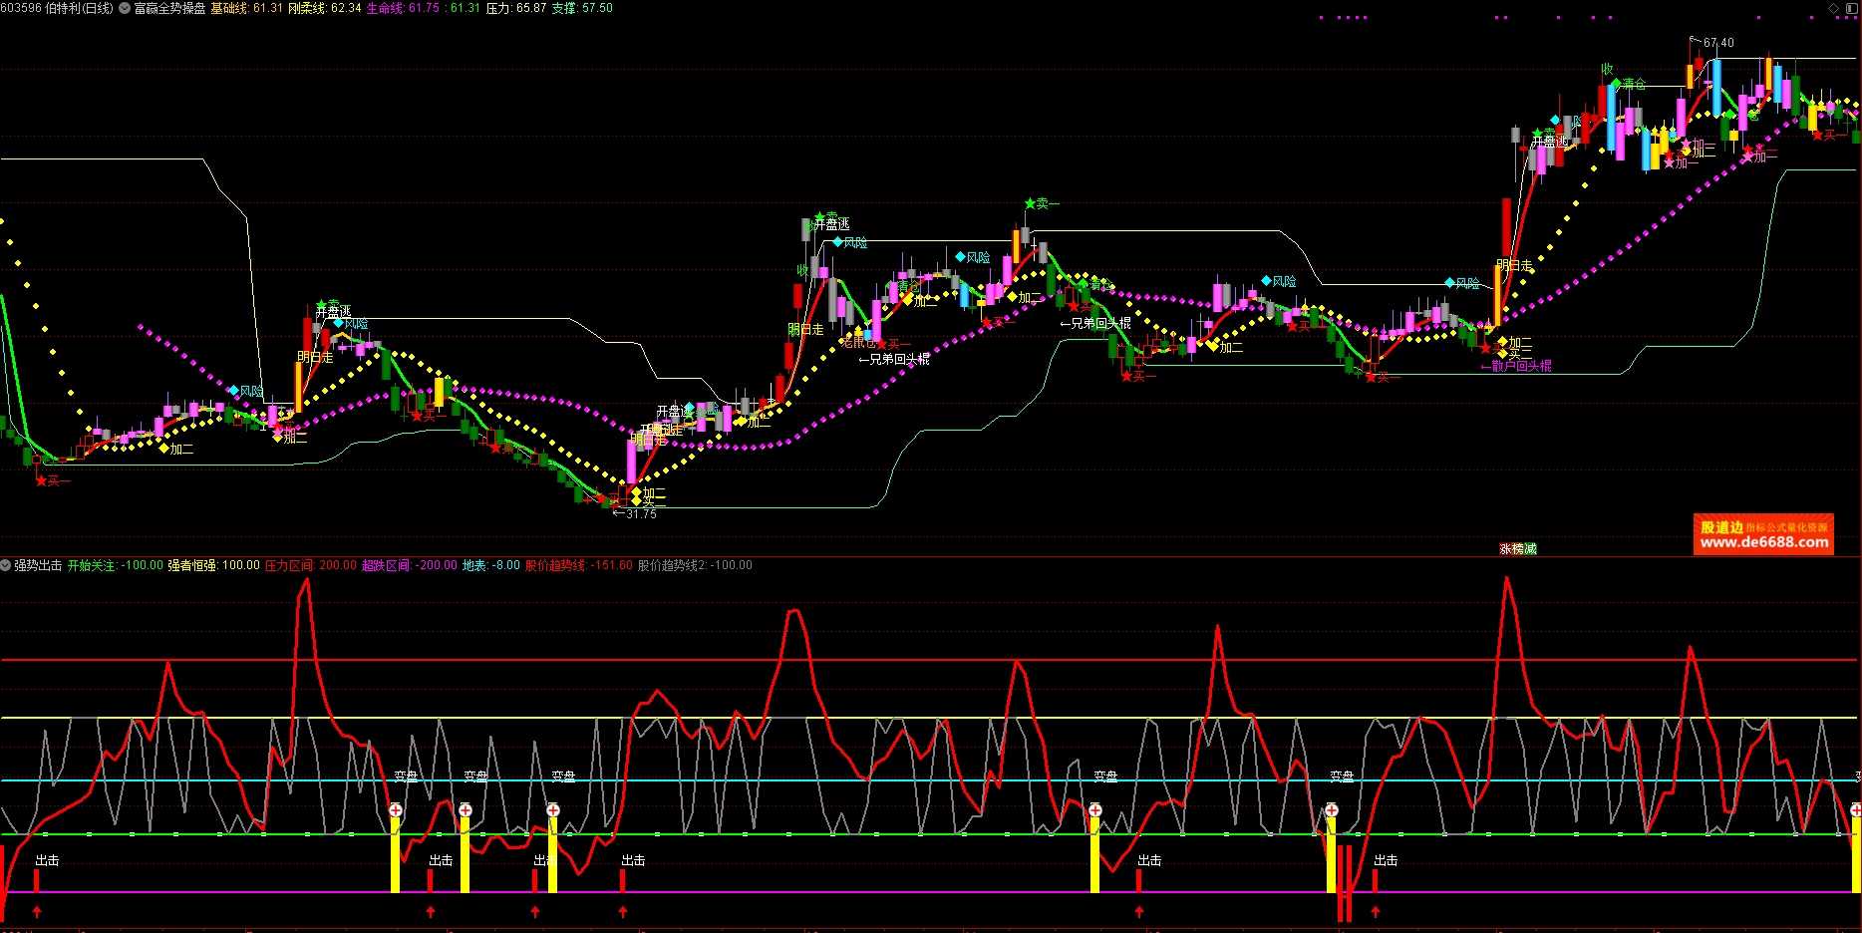The width and height of the screenshot is (1862, 933).
Task: Click the rightmost 风险 cyan diamond signal
Action: [x=1450, y=283]
